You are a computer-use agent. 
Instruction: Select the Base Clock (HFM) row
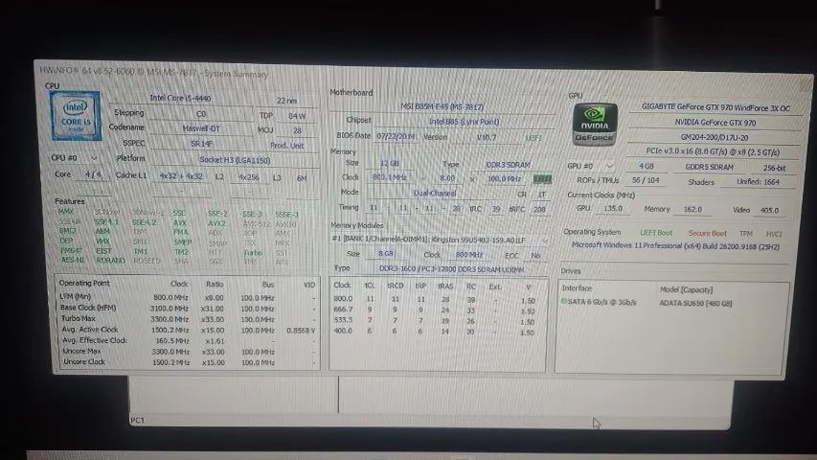point(188,309)
